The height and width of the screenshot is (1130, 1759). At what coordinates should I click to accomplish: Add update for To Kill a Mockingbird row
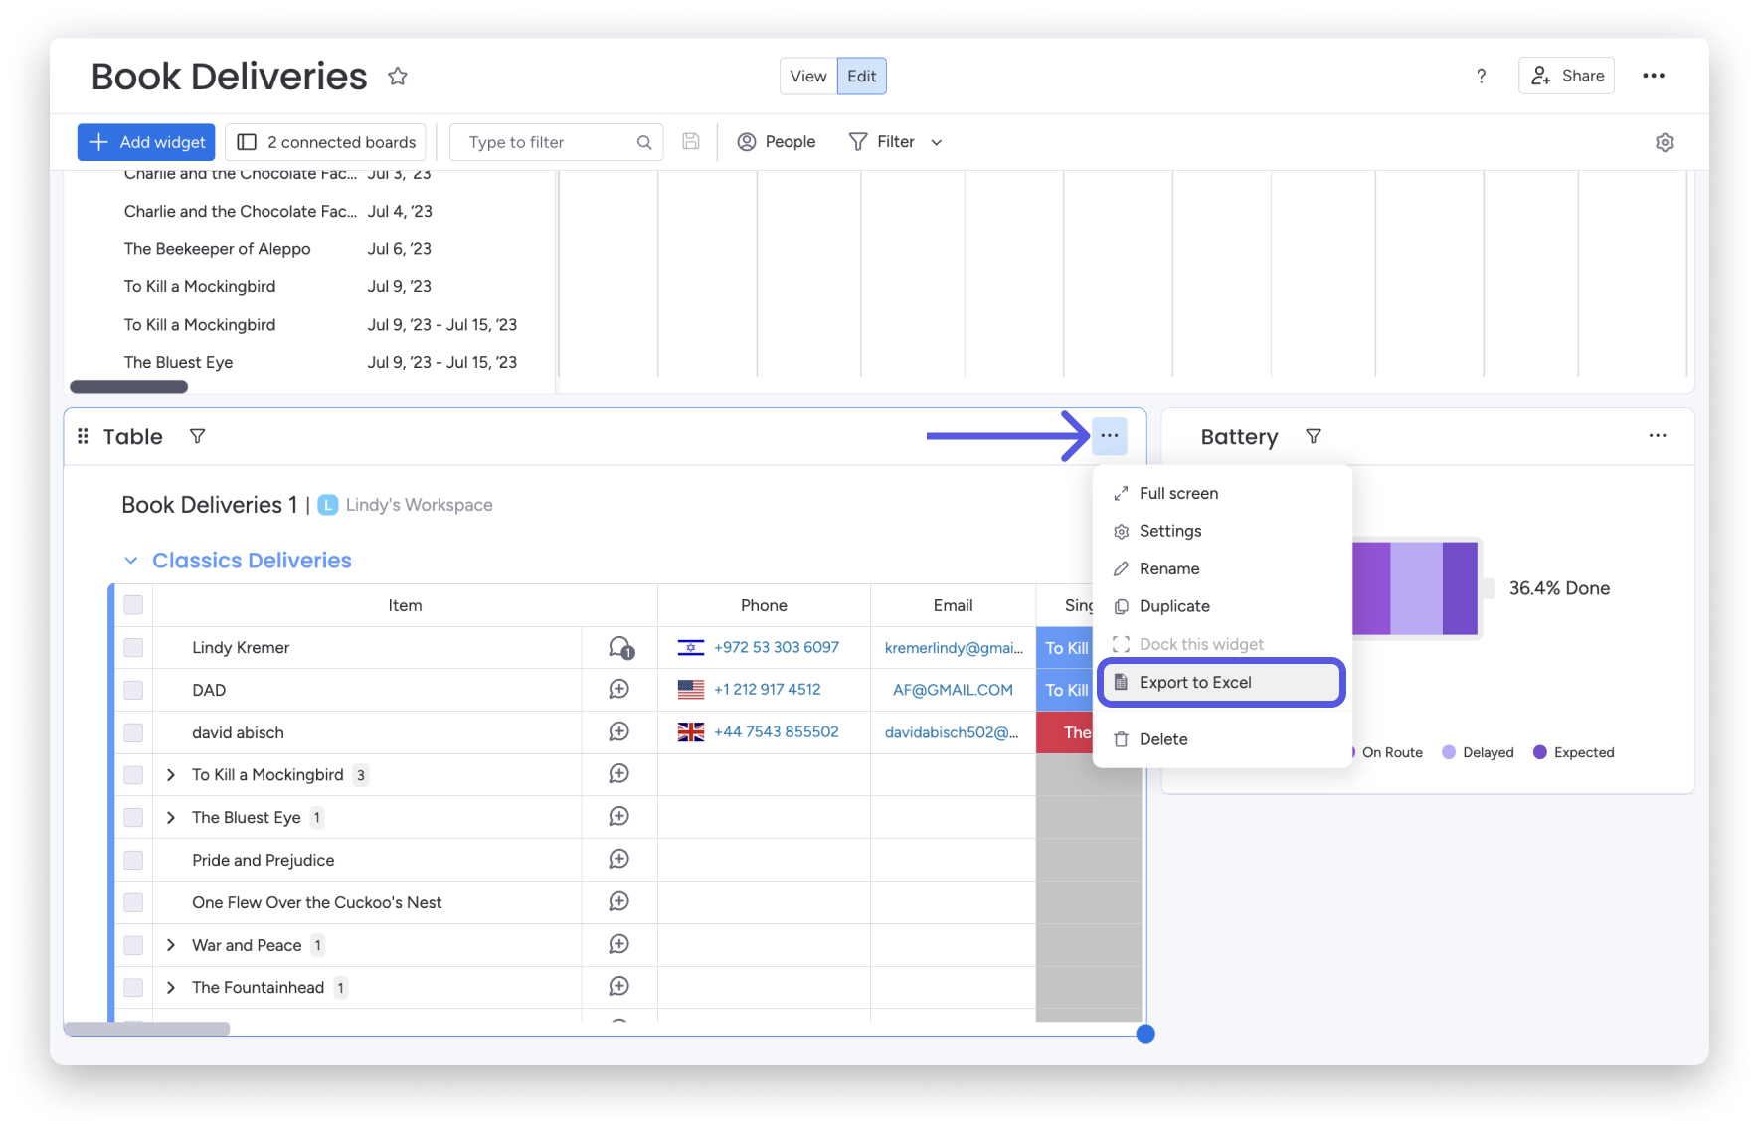click(x=618, y=773)
